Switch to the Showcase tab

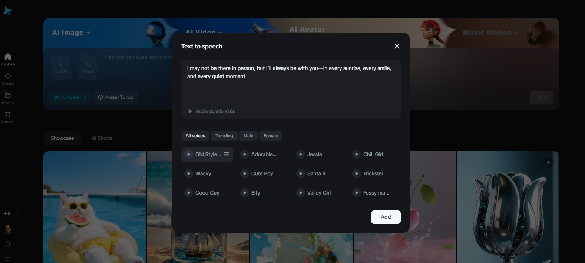point(62,138)
